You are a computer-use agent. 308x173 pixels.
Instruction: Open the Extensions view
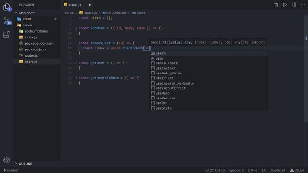(7, 35)
